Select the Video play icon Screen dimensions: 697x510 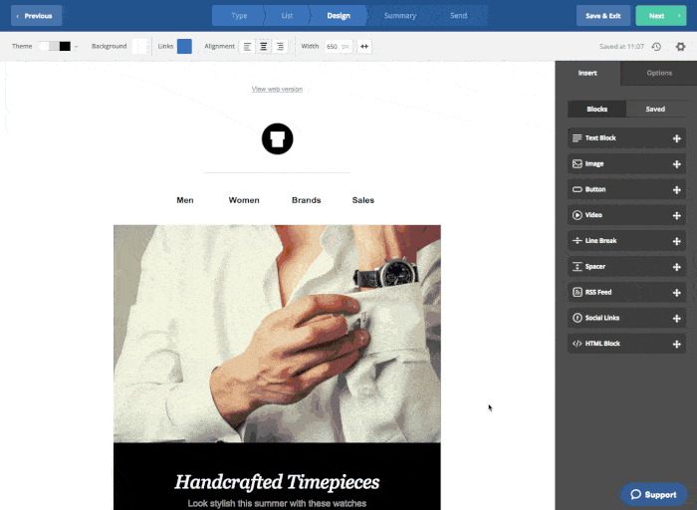pyautogui.click(x=577, y=215)
